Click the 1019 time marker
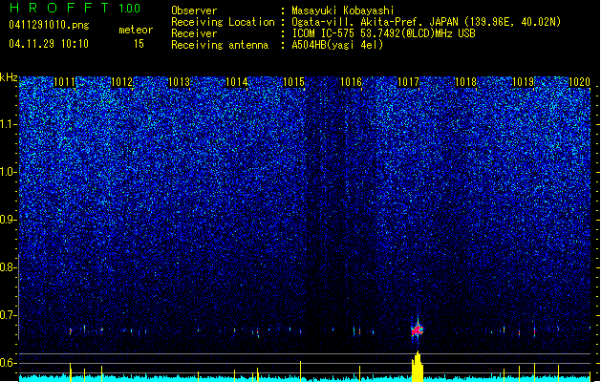601x382 pixels. tap(524, 82)
